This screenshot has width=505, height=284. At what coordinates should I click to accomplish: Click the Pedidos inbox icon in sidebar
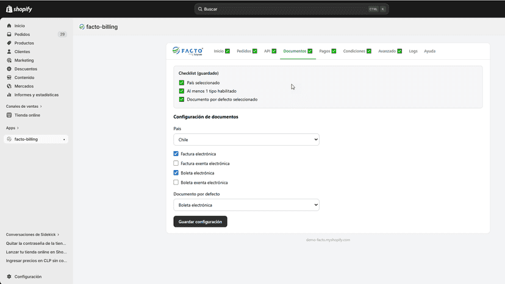(x=9, y=35)
